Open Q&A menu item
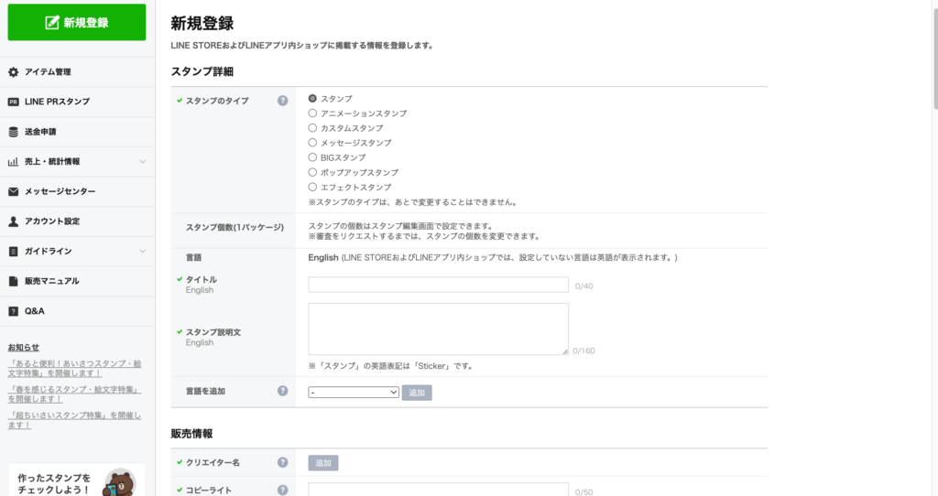938x496 pixels. click(x=77, y=311)
